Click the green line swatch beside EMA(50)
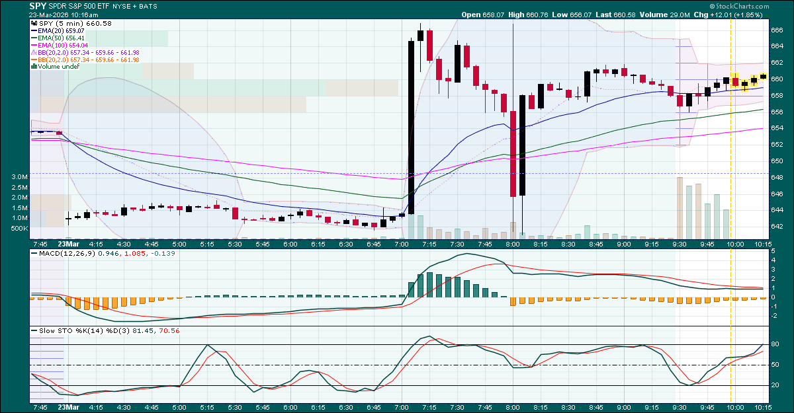The image size is (794, 413). coord(34,38)
